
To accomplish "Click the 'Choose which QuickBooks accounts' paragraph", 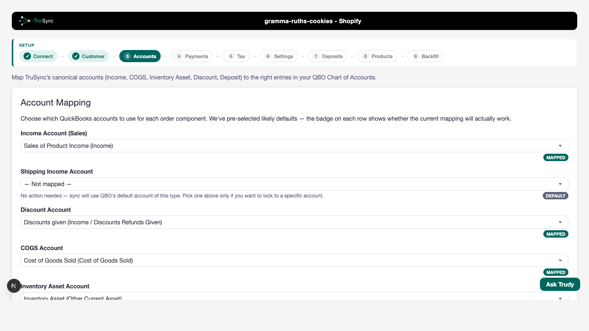I will click(266, 118).
